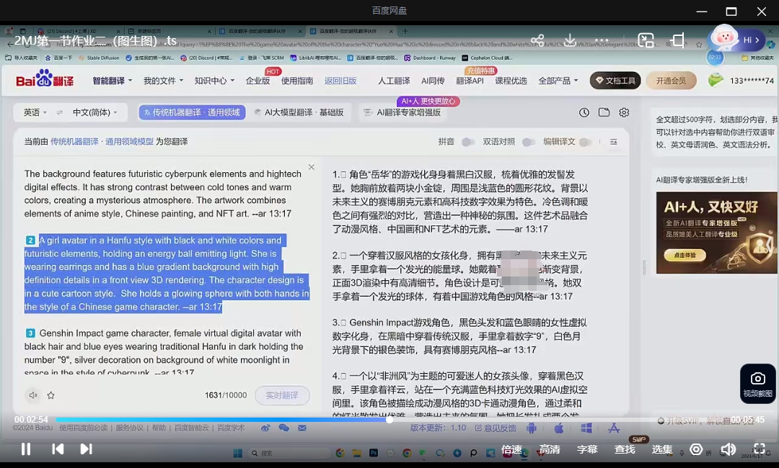Jump to the previous video

(58, 449)
